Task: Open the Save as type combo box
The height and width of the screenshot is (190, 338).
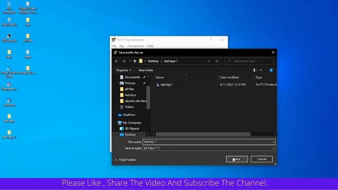Action: [209, 148]
